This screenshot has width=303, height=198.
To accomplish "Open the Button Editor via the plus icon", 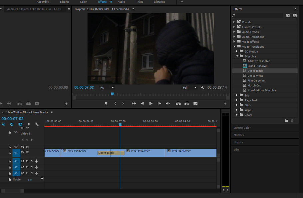I will coord(225,103).
